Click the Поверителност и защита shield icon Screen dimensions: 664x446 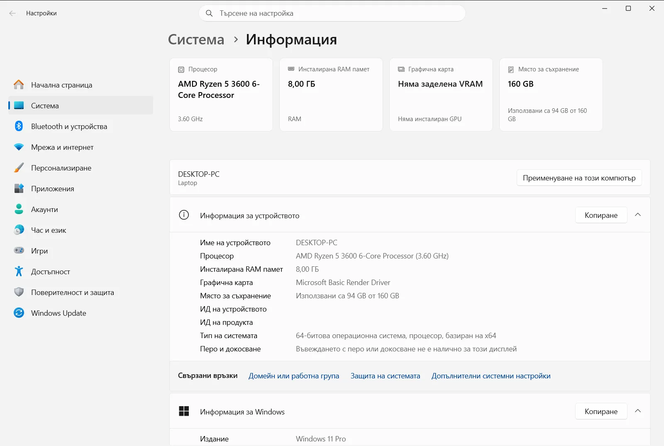point(19,292)
